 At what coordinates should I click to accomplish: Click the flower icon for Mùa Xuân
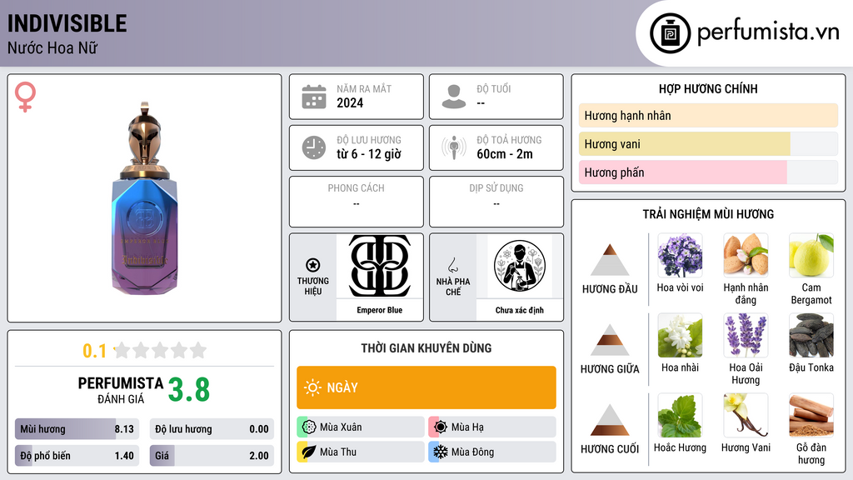point(309,427)
